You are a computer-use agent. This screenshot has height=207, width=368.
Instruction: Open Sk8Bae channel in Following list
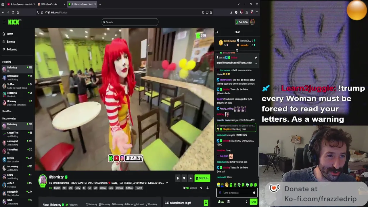(x=17, y=86)
